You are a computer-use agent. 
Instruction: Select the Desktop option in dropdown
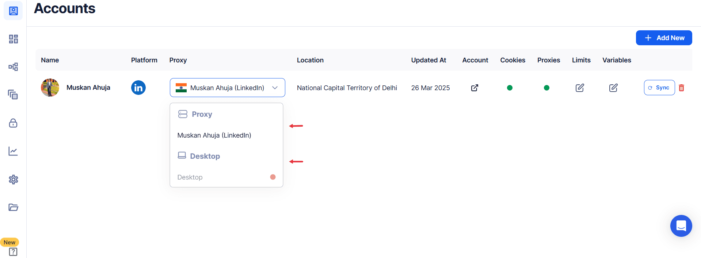pos(226,177)
